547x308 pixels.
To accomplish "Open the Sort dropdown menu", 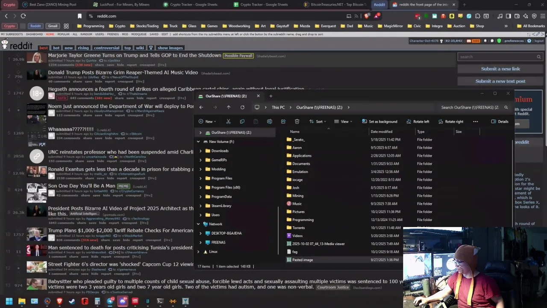I will (318, 121).
